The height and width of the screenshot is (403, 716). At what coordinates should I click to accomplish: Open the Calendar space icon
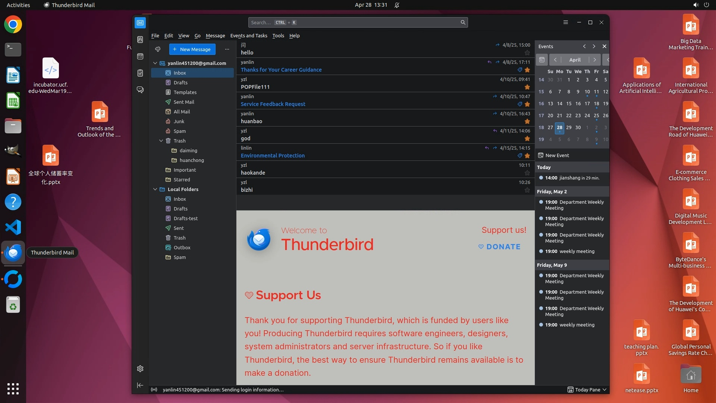(140, 56)
